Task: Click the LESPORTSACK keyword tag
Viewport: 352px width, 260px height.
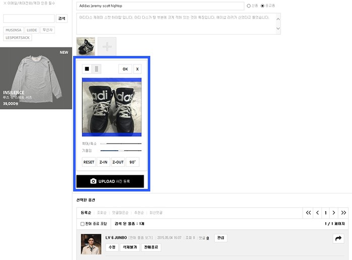Action: (18, 38)
